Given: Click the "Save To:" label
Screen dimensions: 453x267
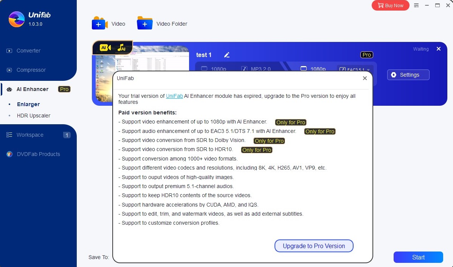Looking at the screenshot, I should (99, 257).
